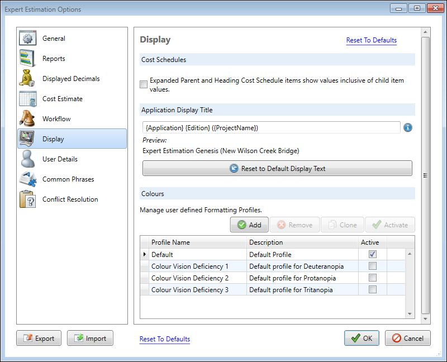This screenshot has height=362, width=447.
Task: Toggle the Default profile Active checkbox
Action: tap(373, 255)
